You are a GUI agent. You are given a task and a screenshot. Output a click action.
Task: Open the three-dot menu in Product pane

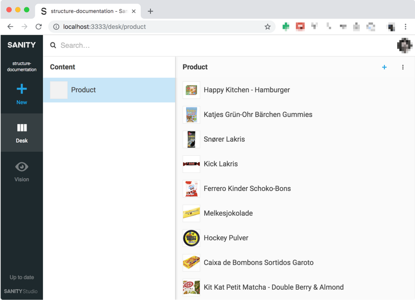click(x=403, y=67)
